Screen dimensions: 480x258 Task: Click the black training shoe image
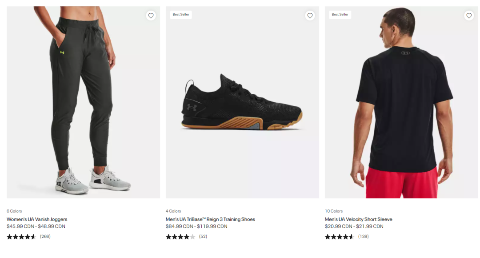242,102
